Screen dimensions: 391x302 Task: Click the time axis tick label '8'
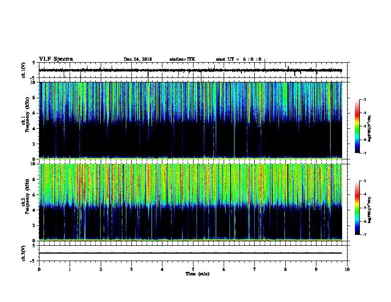(285, 269)
